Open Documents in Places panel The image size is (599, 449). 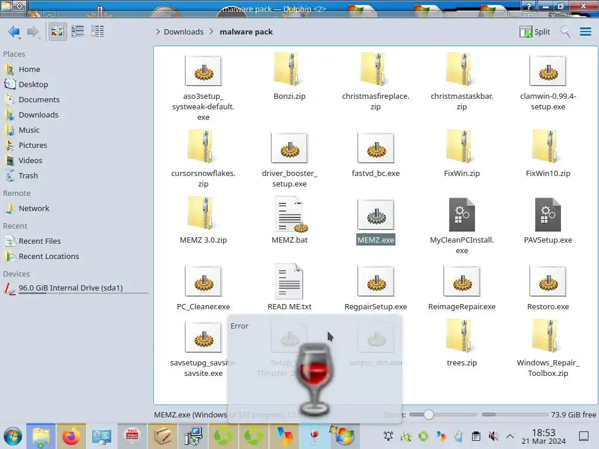pyautogui.click(x=39, y=99)
